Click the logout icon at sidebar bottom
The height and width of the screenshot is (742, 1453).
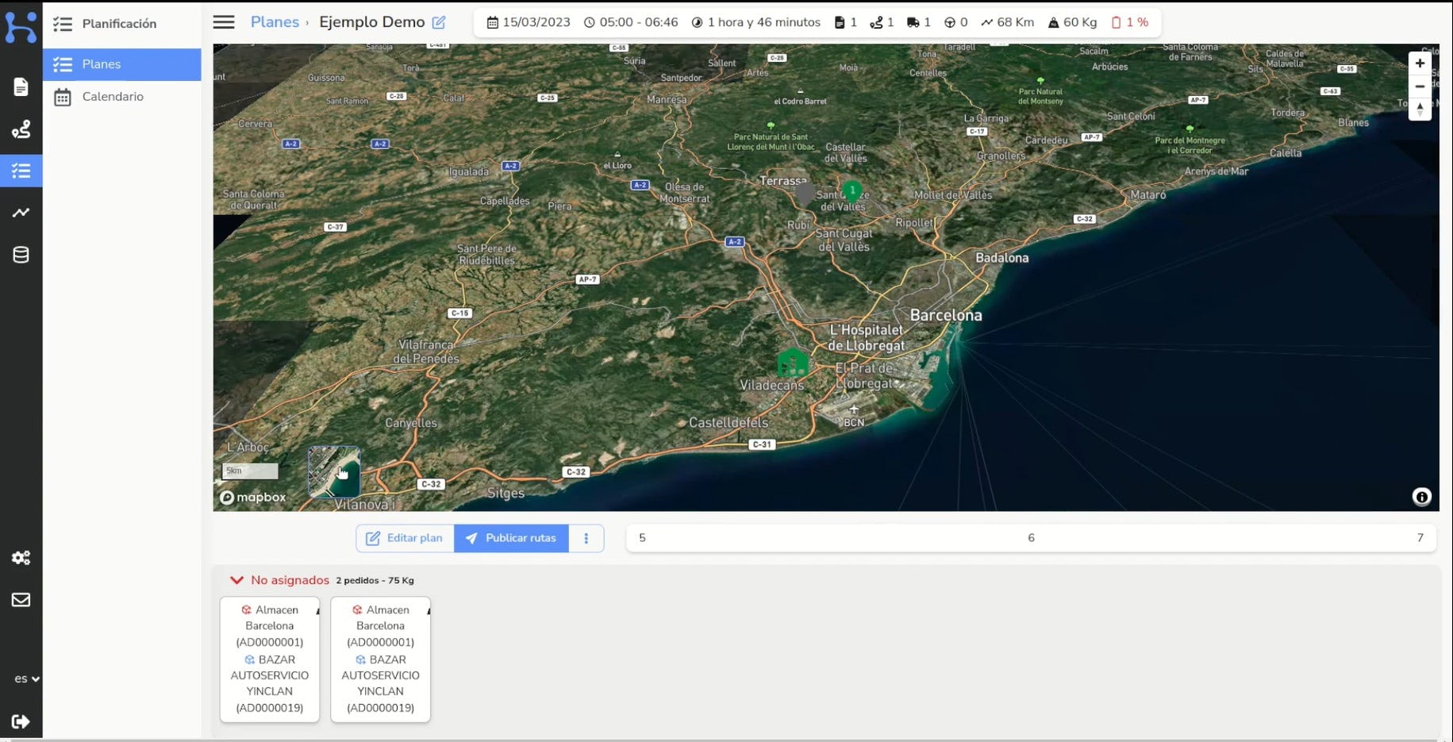pyautogui.click(x=21, y=721)
